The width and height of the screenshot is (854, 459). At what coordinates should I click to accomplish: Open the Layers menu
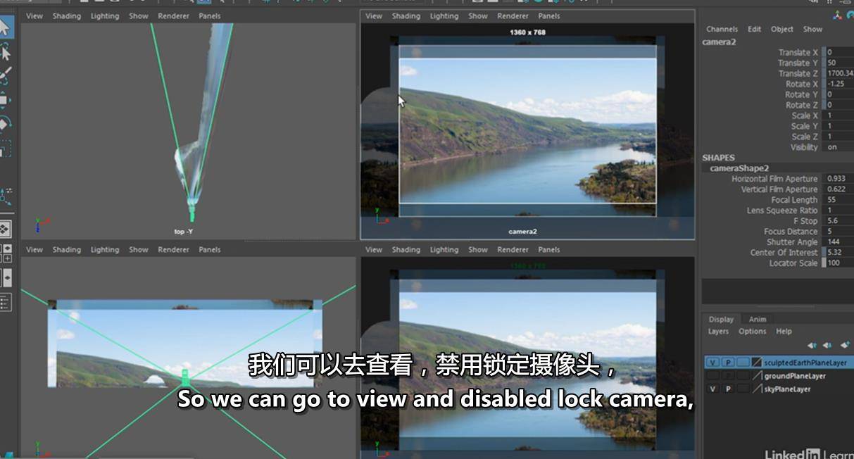coord(718,332)
